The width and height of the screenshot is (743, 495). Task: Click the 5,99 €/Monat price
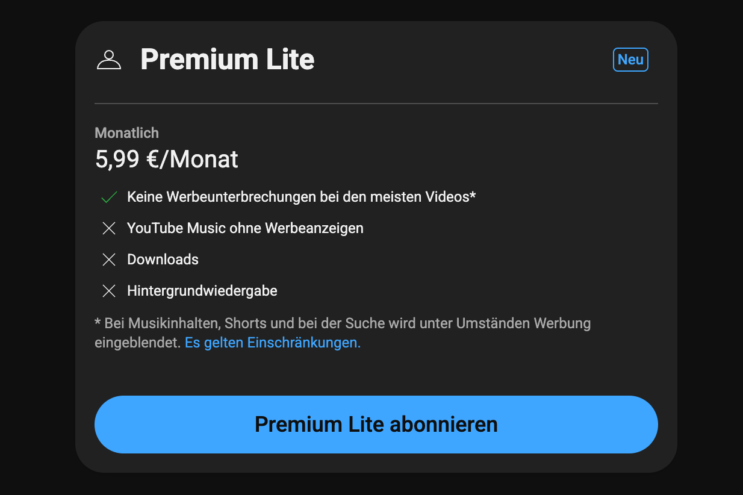click(x=167, y=160)
